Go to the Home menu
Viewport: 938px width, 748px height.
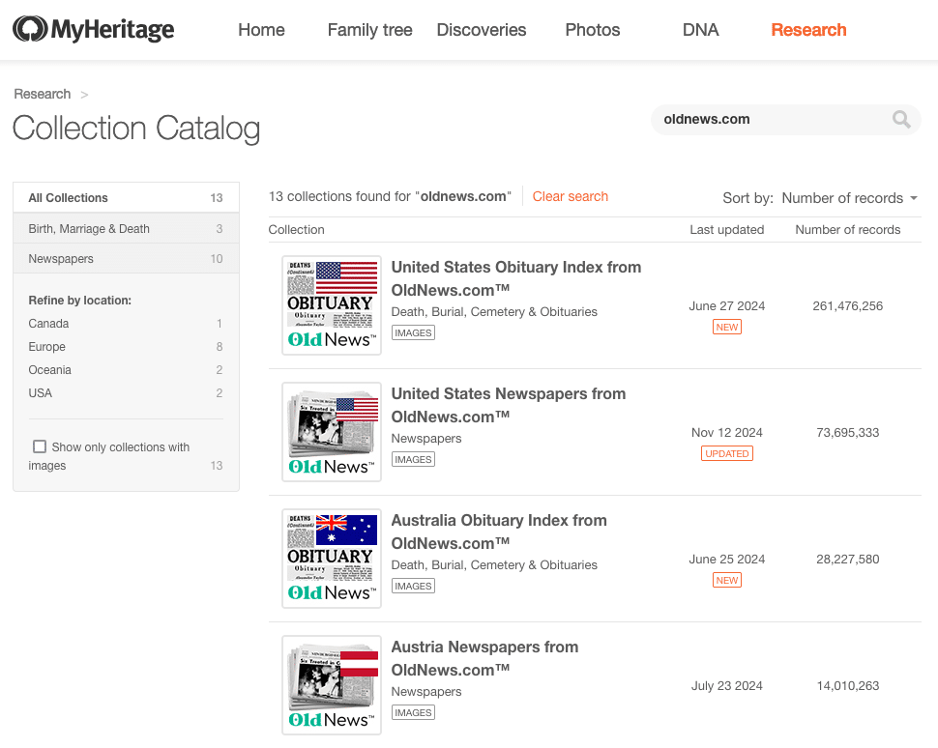(x=261, y=30)
